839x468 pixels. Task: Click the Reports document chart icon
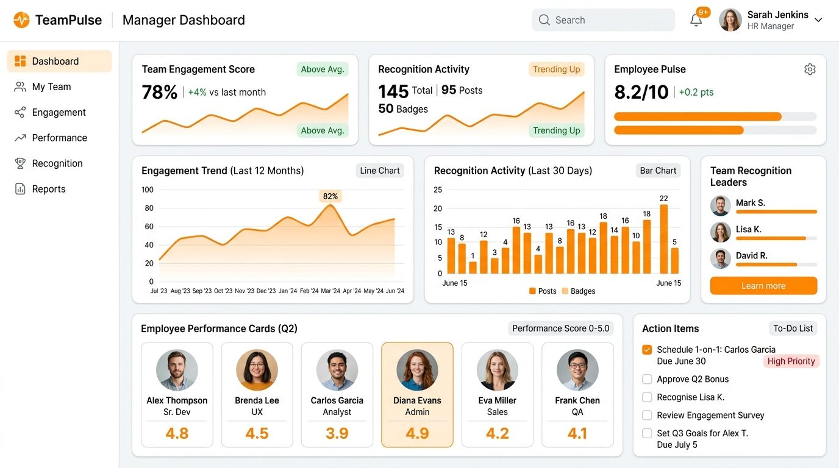click(x=20, y=189)
